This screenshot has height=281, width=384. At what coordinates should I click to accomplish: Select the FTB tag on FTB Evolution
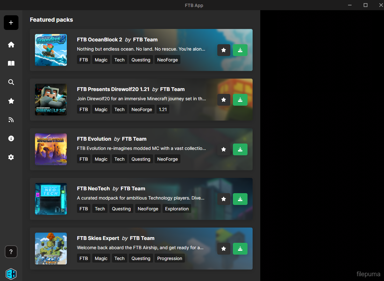(84, 159)
